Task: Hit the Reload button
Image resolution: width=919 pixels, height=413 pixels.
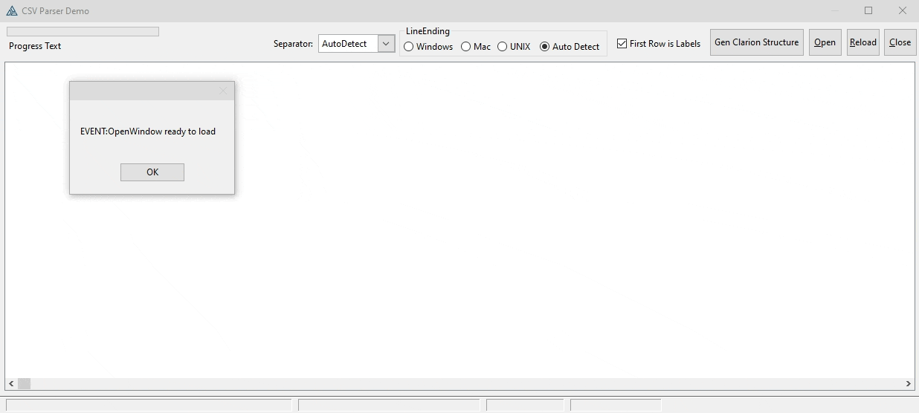Action: tap(862, 42)
